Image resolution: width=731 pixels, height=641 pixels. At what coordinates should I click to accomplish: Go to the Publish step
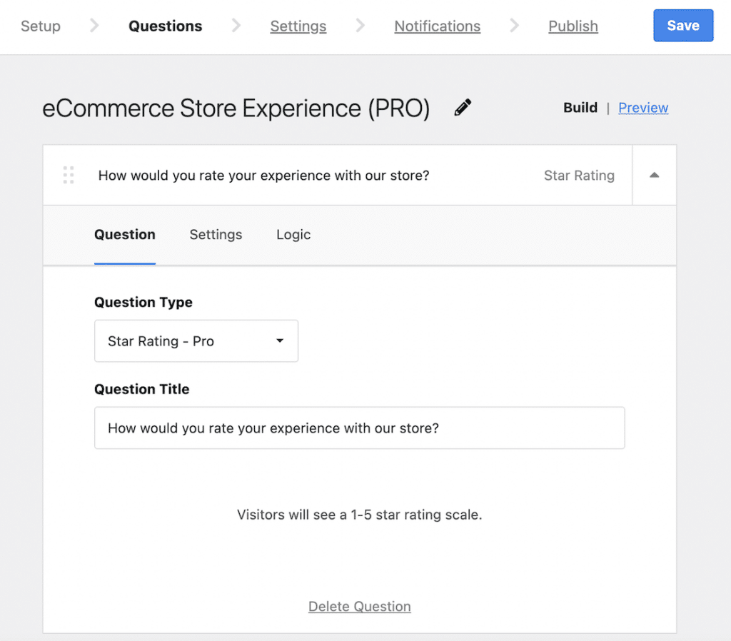(x=573, y=26)
